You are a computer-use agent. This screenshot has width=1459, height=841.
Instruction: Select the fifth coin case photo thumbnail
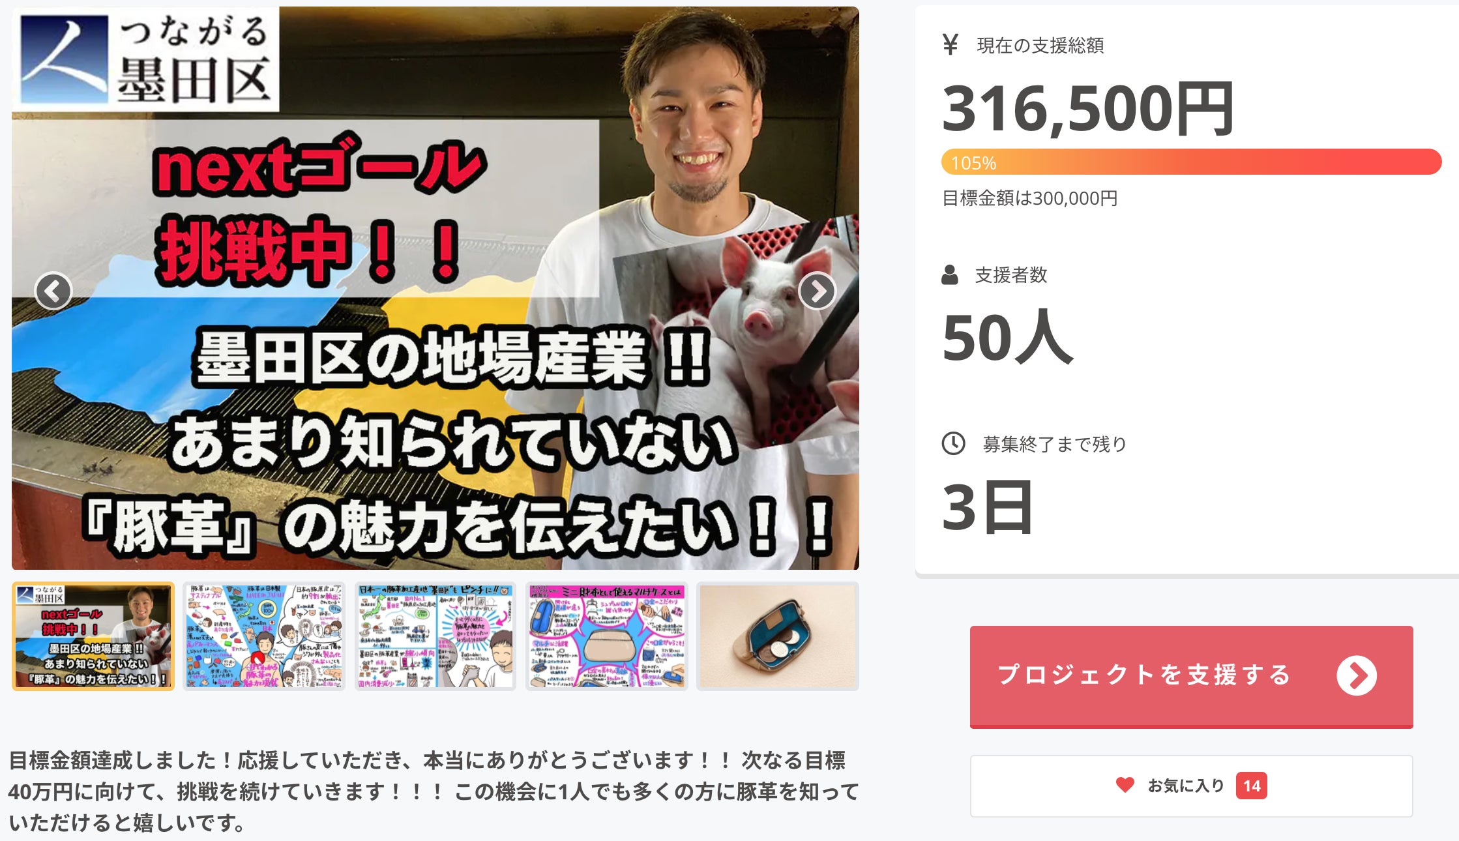[x=778, y=636]
